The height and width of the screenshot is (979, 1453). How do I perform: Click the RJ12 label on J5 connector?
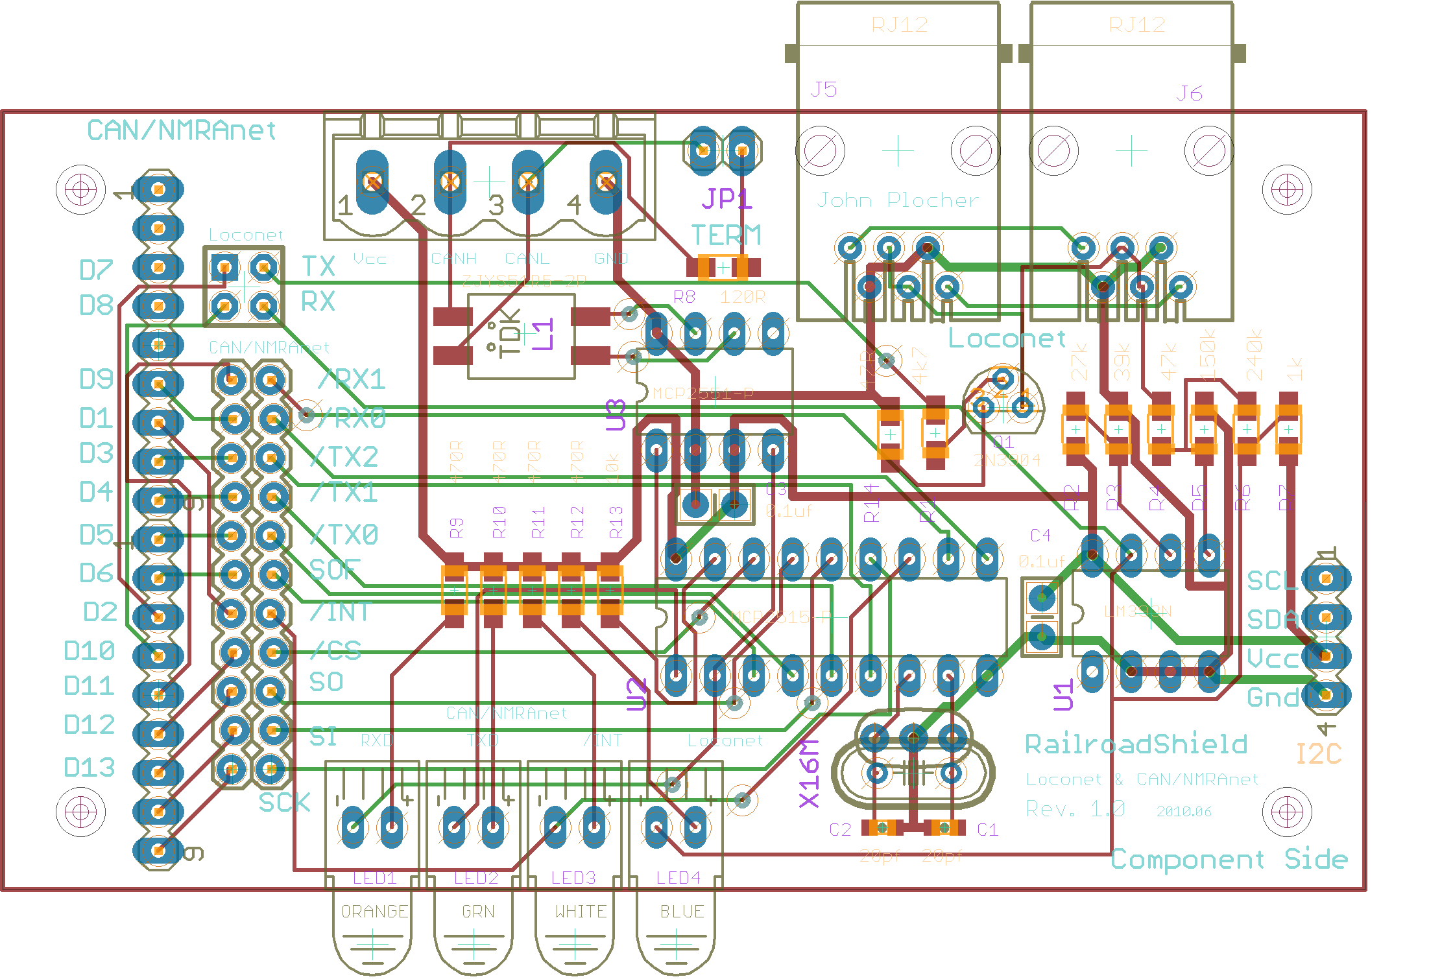coord(900,25)
